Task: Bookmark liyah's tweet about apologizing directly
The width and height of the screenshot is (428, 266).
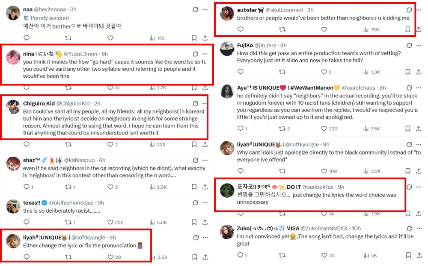Action: tap(408, 171)
